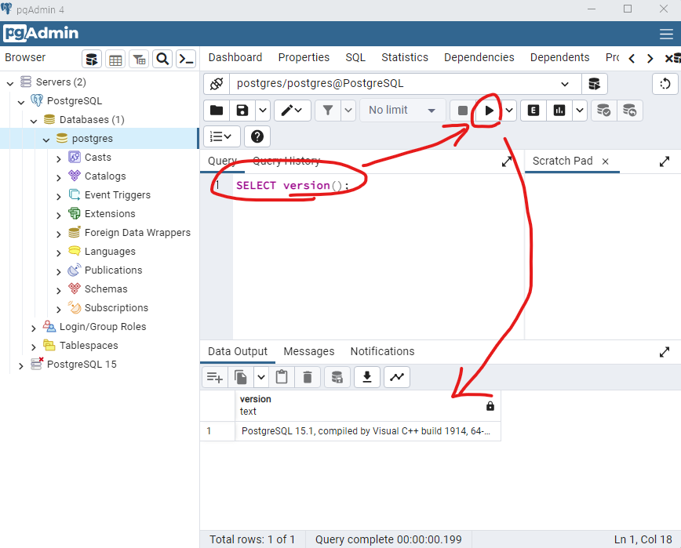Switch to the Dashboard tab
The height and width of the screenshot is (548, 681).
click(x=235, y=58)
